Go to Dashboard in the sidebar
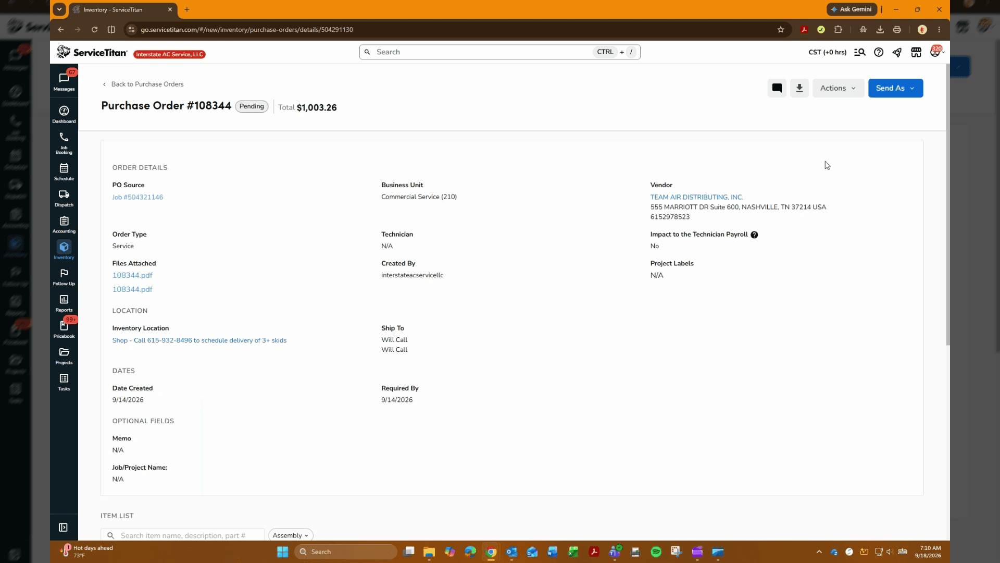Viewport: 1000px width, 563px height. pyautogui.click(x=64, y=115)
